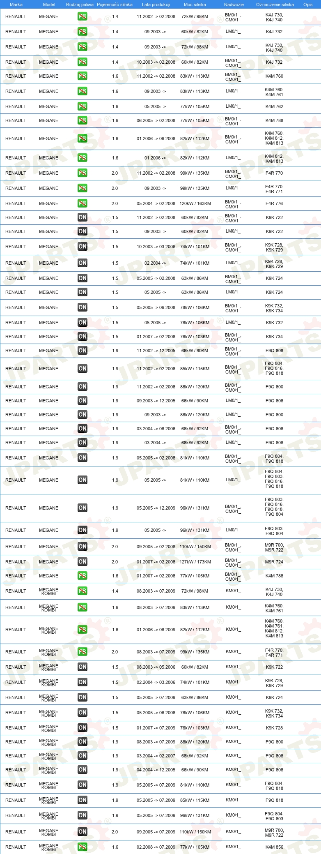
Task: Click PB icon in row dated 06.2005 -> 02.2008
Action: (x=82, y=120)
